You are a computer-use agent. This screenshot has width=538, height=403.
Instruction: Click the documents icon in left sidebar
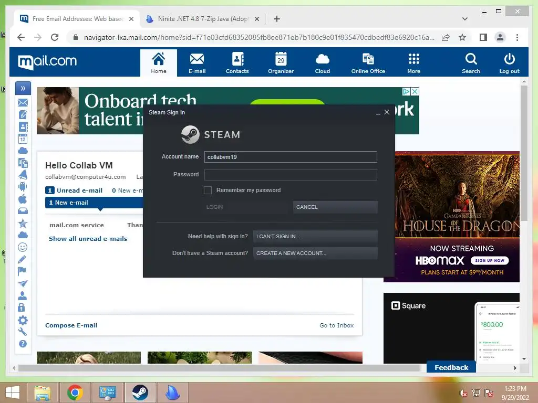point(23,163)
